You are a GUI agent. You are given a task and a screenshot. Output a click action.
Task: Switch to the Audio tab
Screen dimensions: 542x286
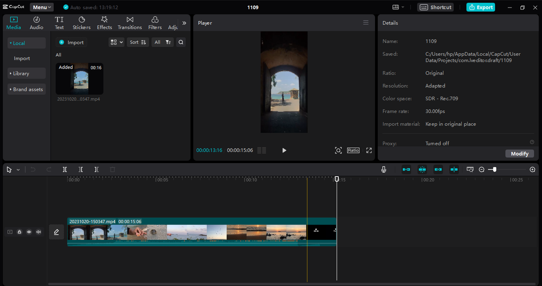click(36, 23)
